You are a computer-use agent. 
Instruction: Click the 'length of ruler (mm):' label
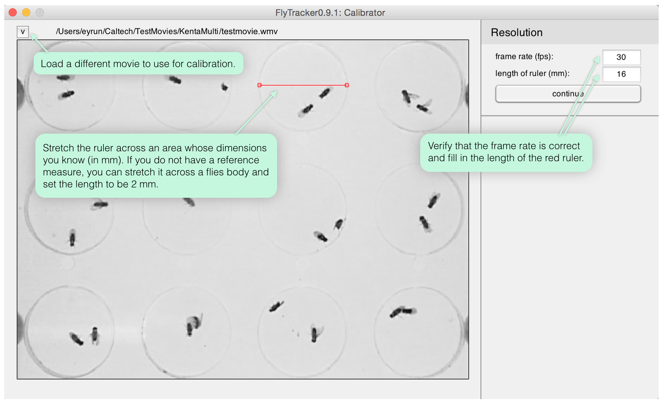(532, 74)
